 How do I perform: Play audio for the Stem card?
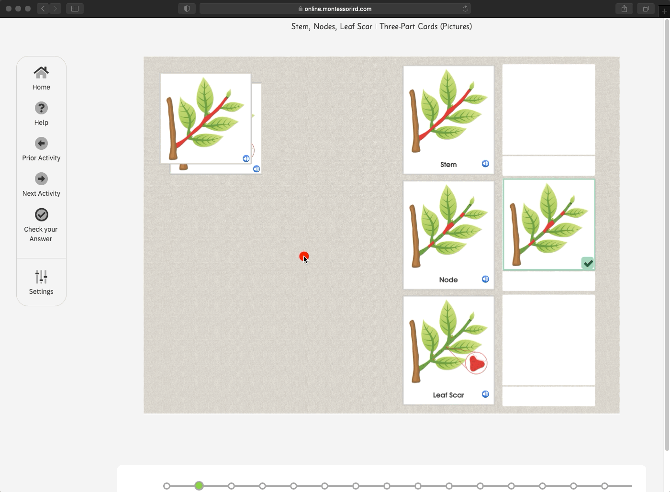485,164
